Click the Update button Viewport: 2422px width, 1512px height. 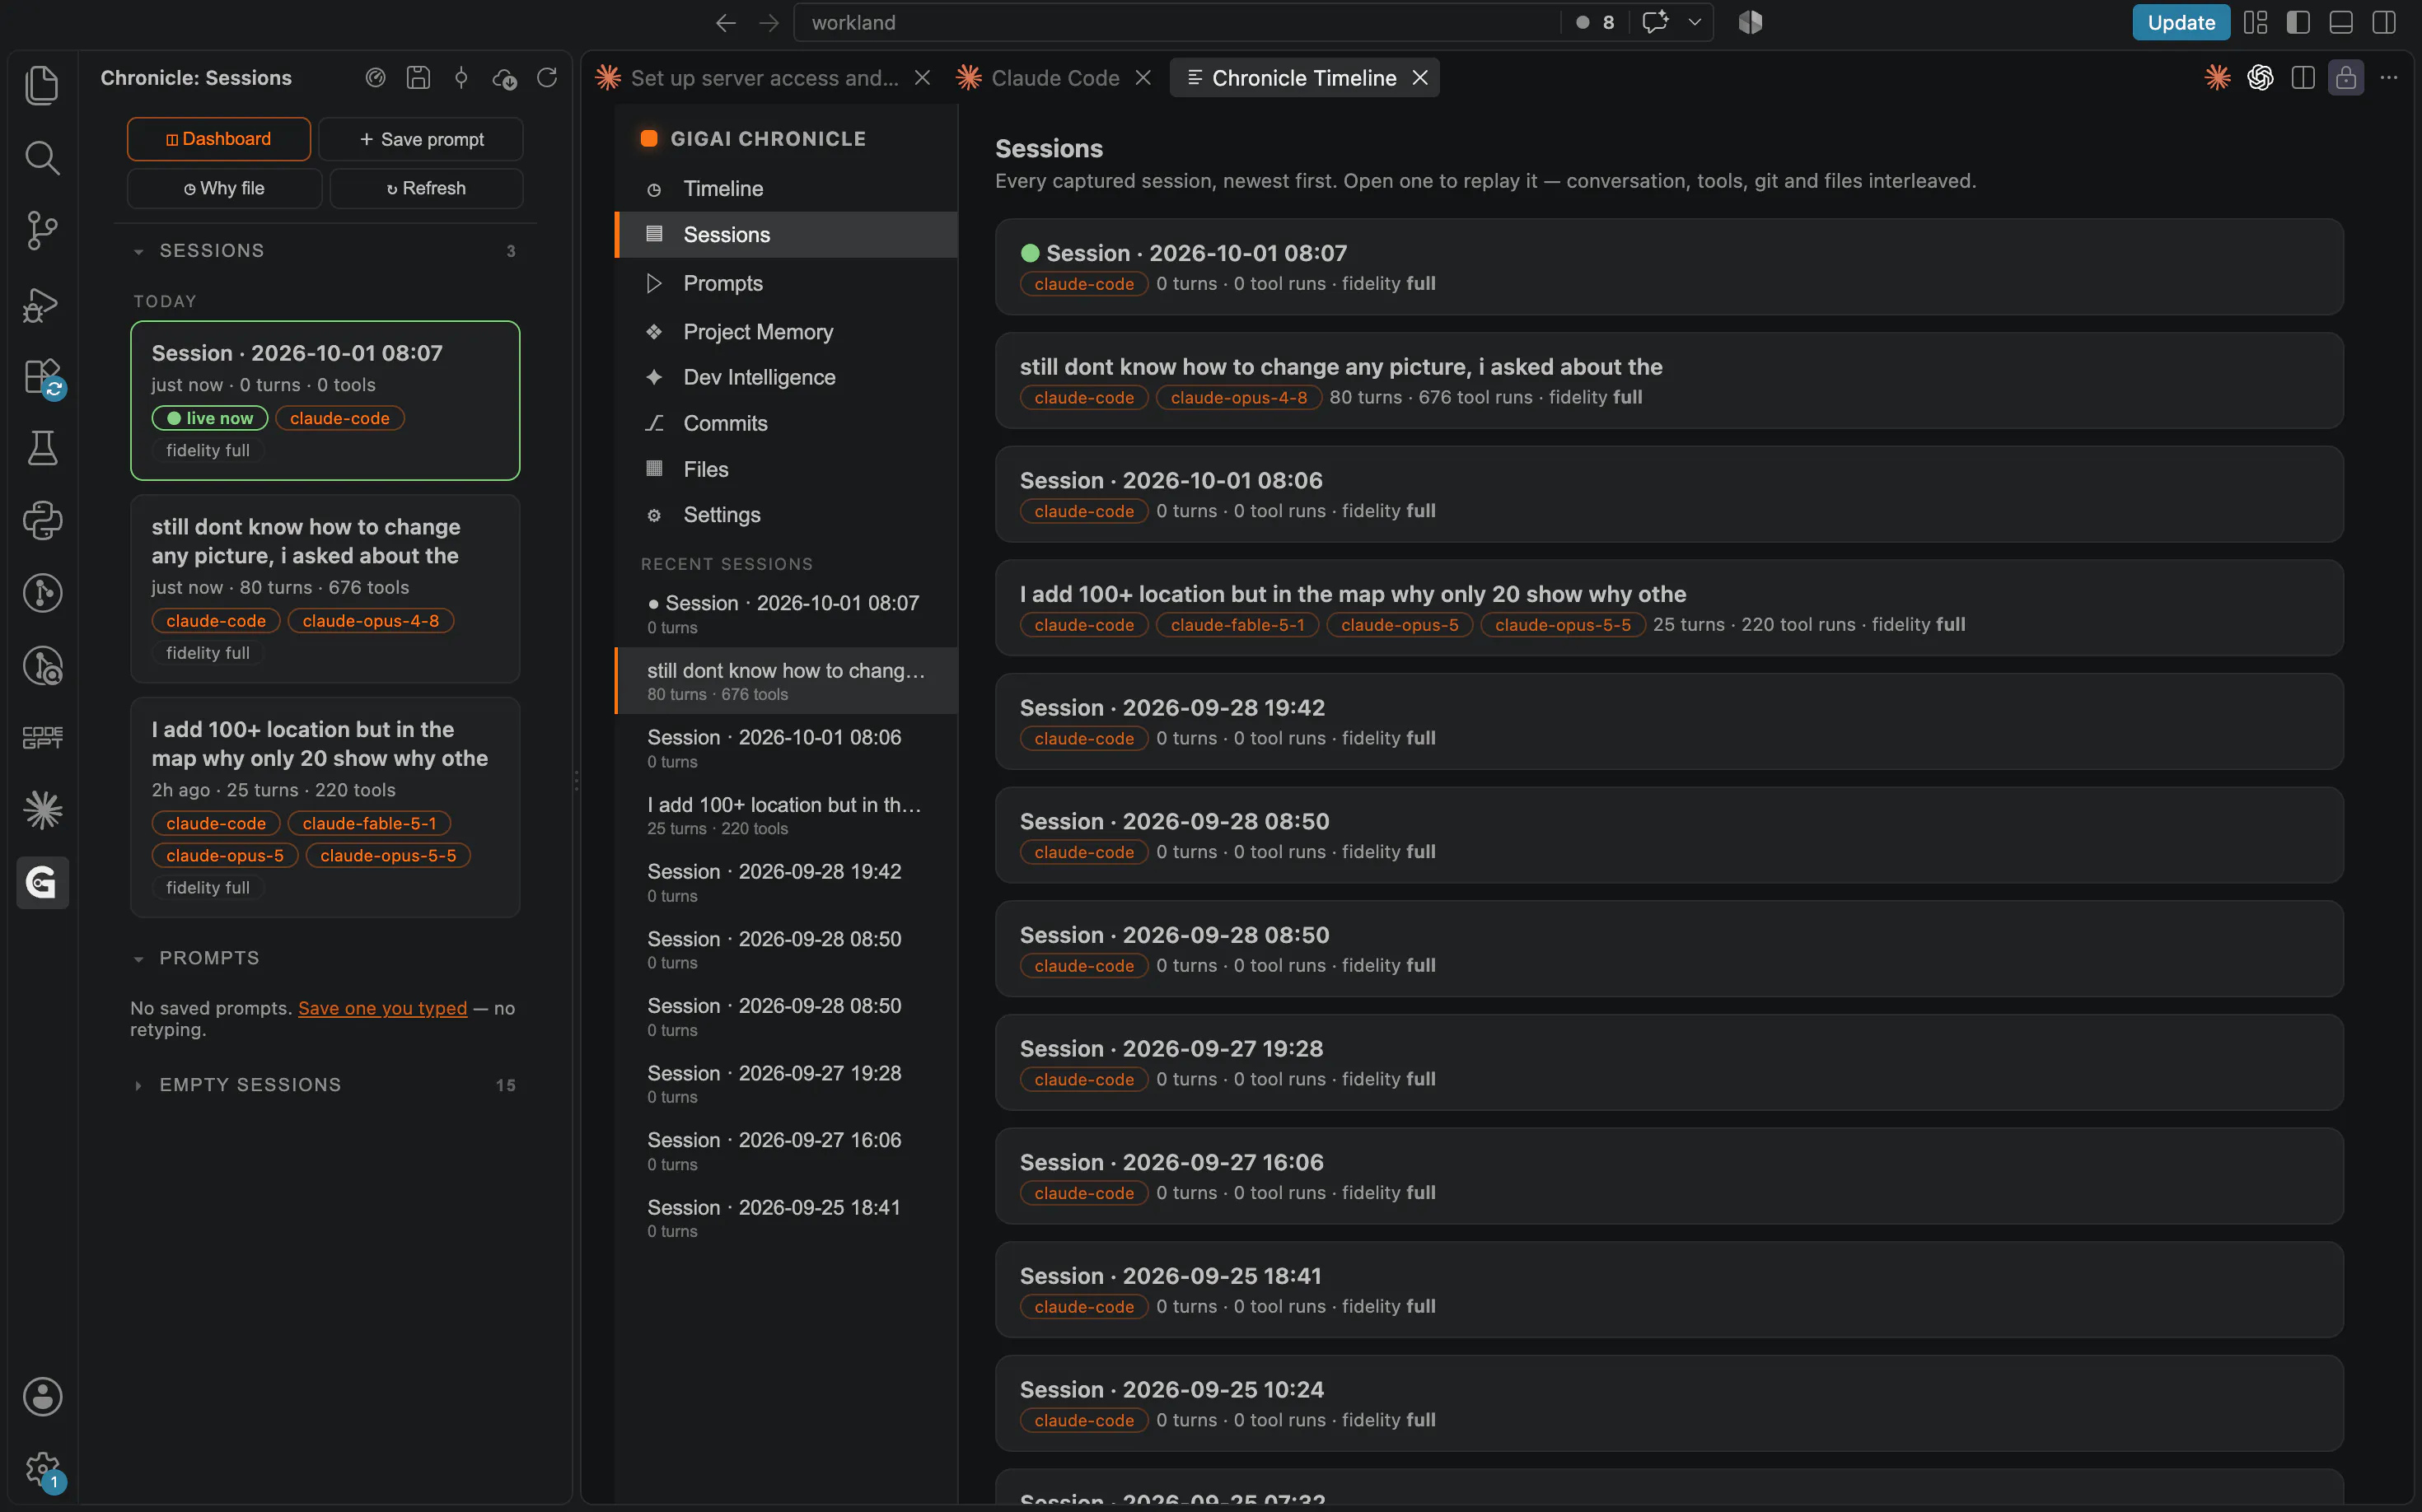(x=2181, y=23)
